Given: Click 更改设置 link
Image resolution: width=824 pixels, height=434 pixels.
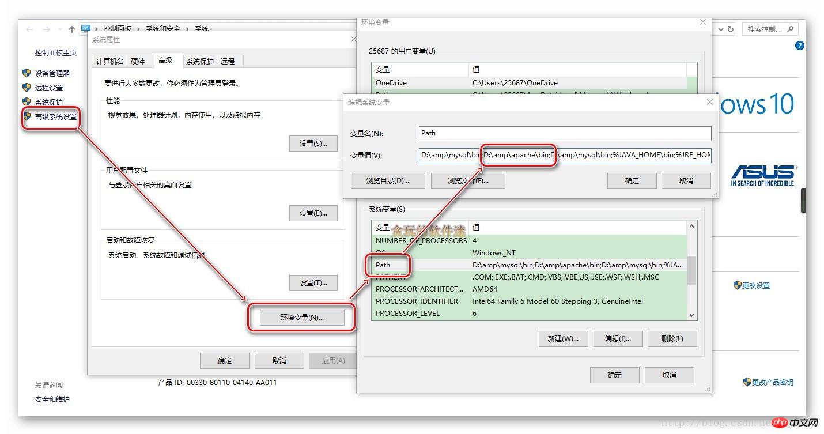Looking at the screenshot, I should click(756, 285).
